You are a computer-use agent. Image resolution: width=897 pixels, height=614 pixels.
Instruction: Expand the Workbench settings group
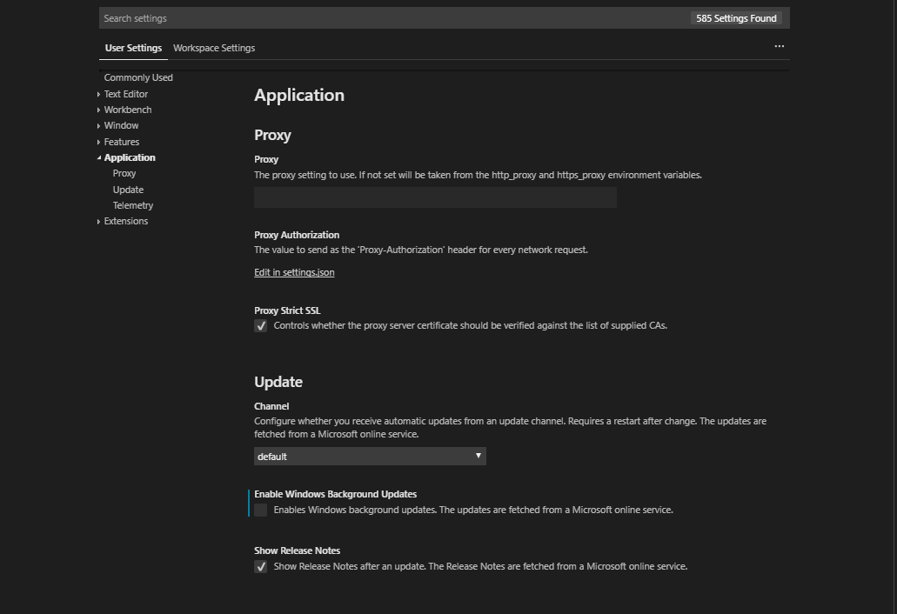click(127, 110)
